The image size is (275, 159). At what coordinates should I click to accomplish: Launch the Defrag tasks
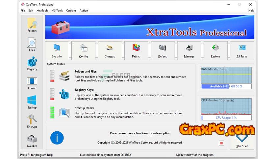tap(136, 51)
